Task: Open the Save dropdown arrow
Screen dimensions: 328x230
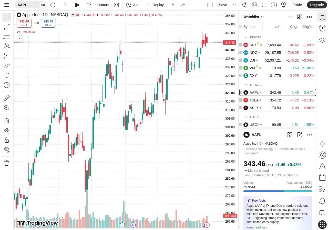Action: 234,5
